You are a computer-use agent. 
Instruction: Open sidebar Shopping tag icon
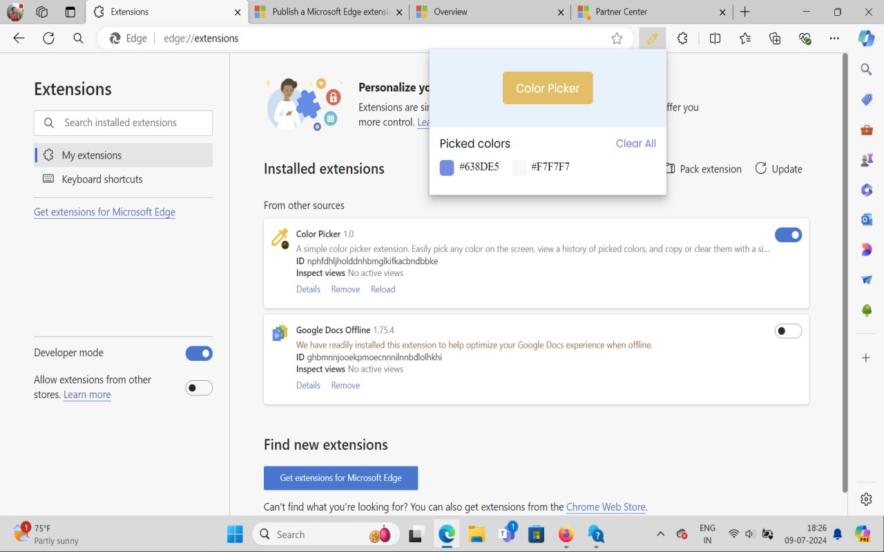[x=866, y=99]
